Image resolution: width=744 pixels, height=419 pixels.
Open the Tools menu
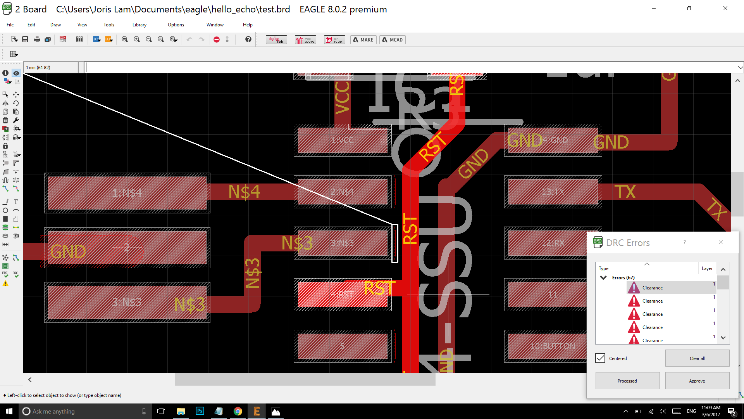tap(108, 25)
